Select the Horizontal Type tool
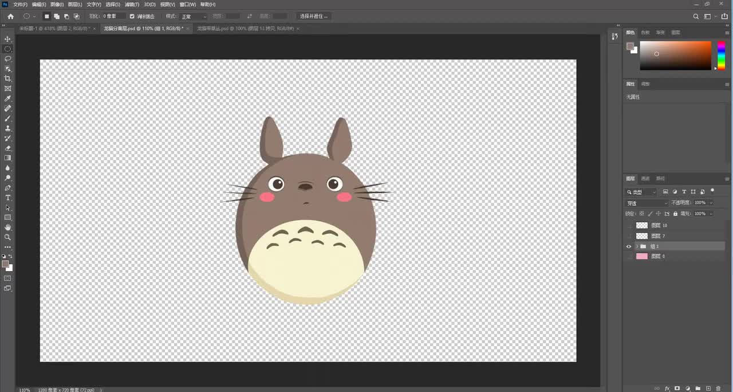The width and height of the screenshot is (733, 392). click(x=8, y=198)
